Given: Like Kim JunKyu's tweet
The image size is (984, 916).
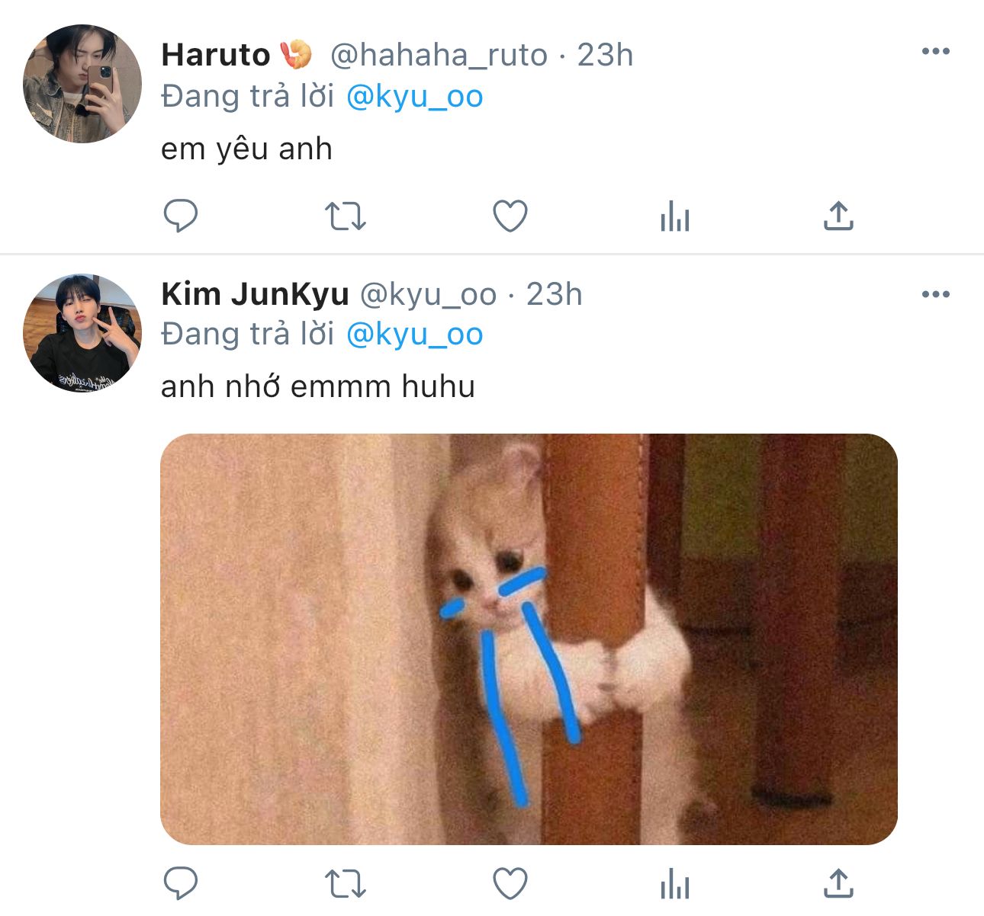Looking at the screenshot, I should (510, 883).
